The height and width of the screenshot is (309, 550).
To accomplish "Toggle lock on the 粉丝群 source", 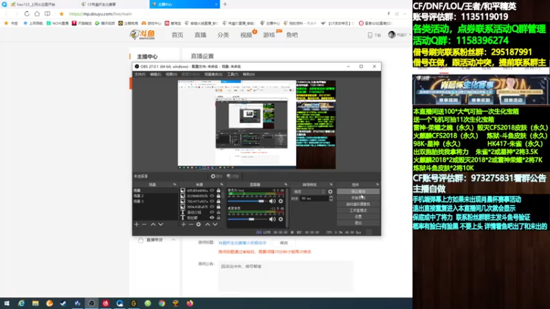I will coord(219,218).
